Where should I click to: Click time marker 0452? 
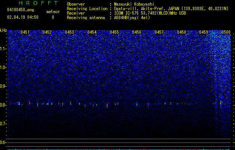click(47, 32)
